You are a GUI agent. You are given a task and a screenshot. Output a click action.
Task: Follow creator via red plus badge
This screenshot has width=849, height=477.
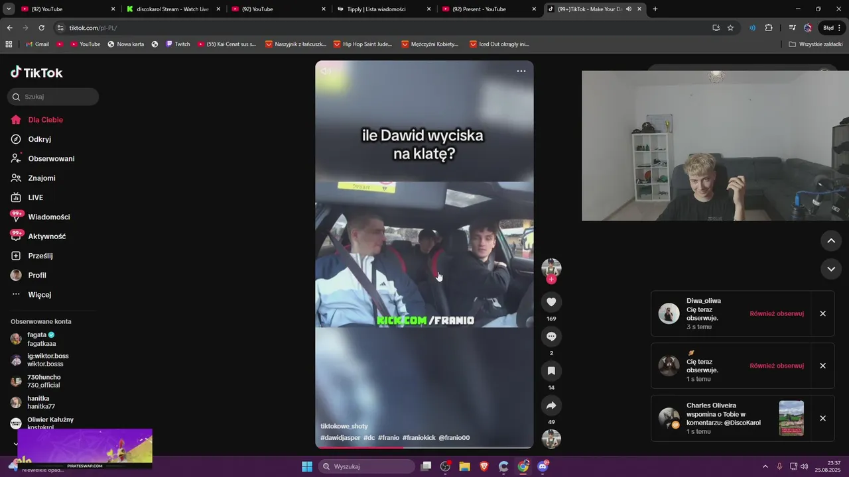[551, 280]
